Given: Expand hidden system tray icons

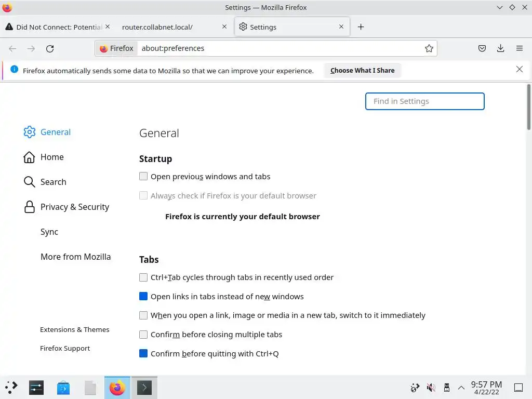Looking at the screenshot, I should tap(461, 388).
